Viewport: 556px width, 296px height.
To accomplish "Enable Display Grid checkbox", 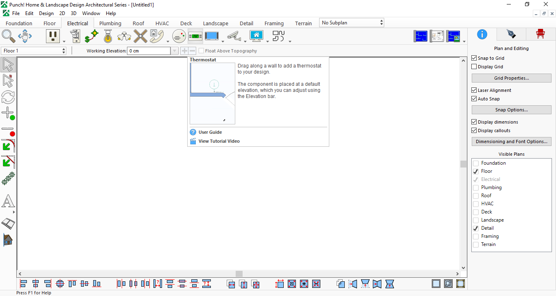I will click(x=474, y=67).
